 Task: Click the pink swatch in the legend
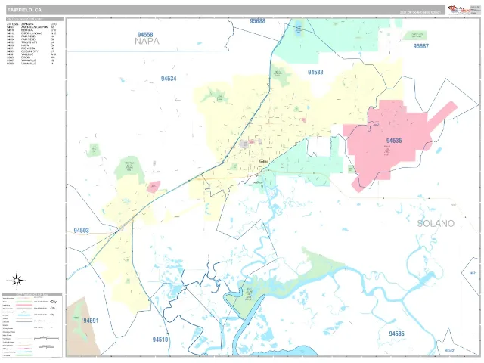click(x=23, y=305)
